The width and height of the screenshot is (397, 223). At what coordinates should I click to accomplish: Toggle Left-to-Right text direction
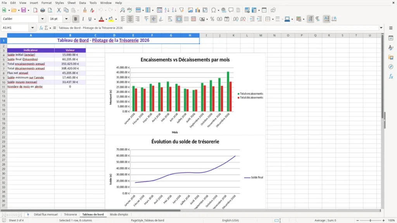point(311,19)
